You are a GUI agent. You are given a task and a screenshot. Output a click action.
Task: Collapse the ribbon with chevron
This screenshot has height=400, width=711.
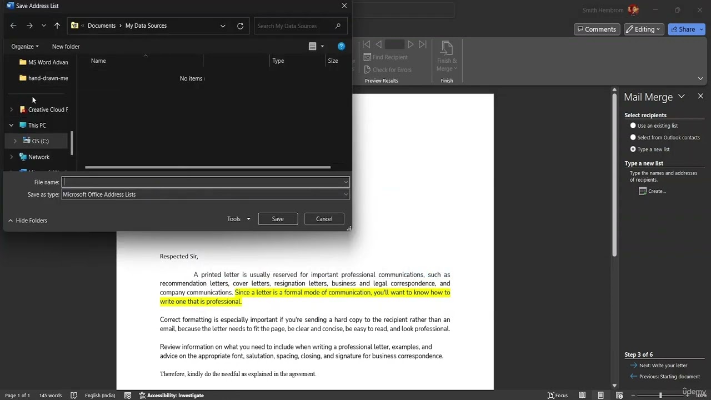[x=700, y=78]
